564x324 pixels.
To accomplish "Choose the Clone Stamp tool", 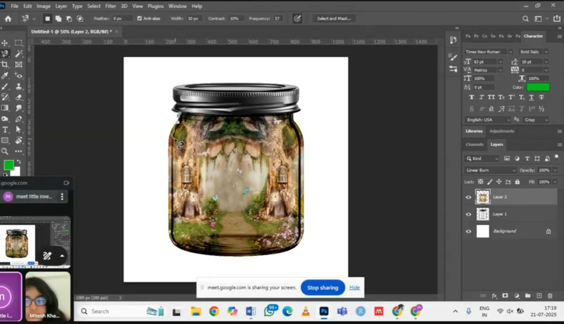I will 19,86.
